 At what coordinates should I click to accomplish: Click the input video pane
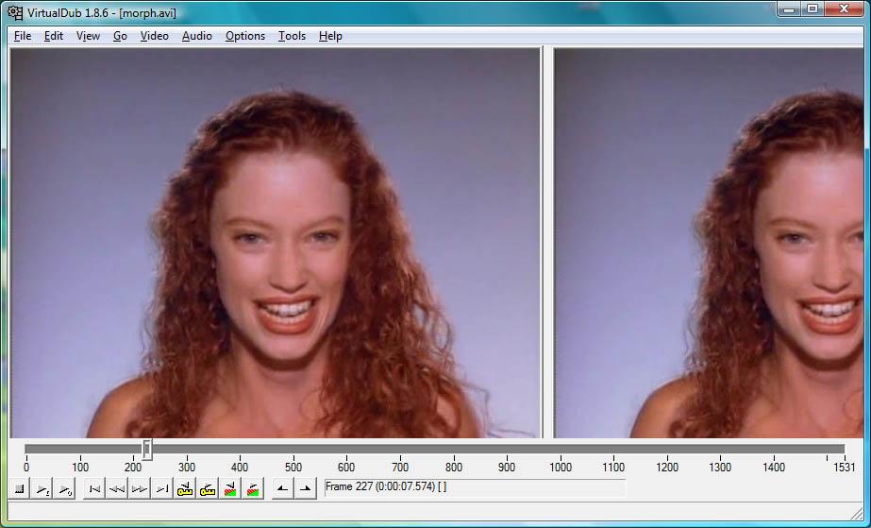coord(276,243)
